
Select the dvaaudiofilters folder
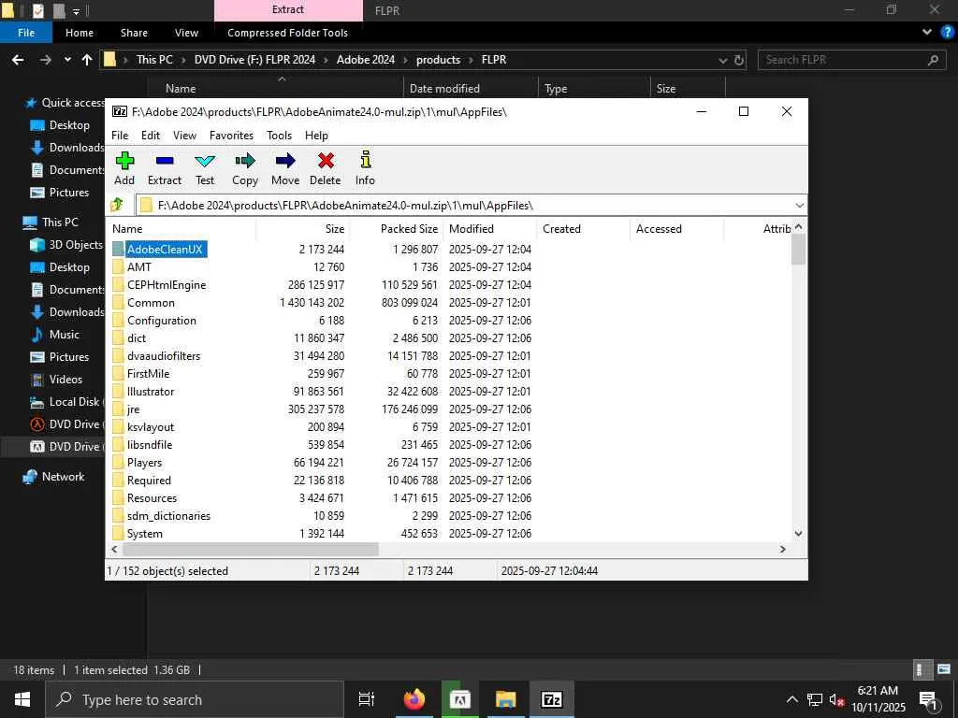(163, 356)
